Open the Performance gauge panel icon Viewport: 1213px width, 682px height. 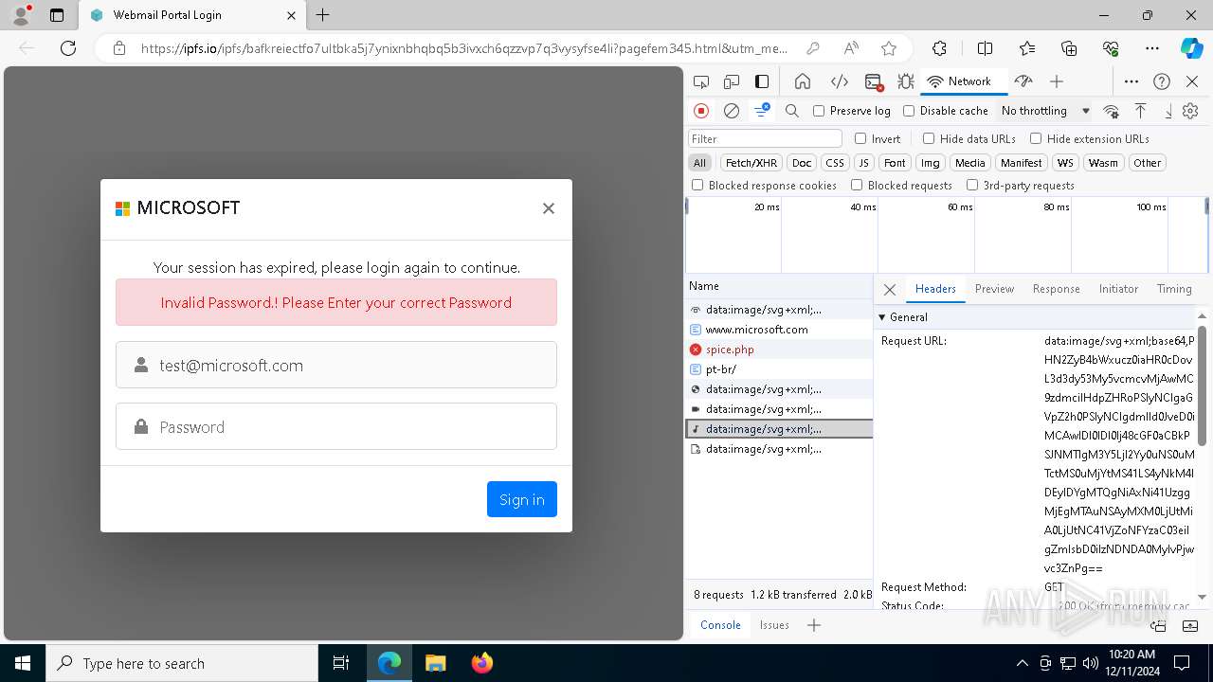1023,81
